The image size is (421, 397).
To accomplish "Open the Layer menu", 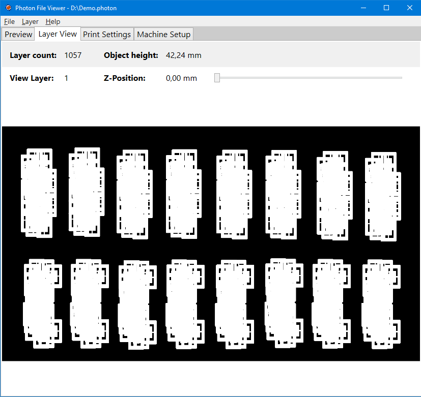I will pyautogui.click(x=30, y=21).
